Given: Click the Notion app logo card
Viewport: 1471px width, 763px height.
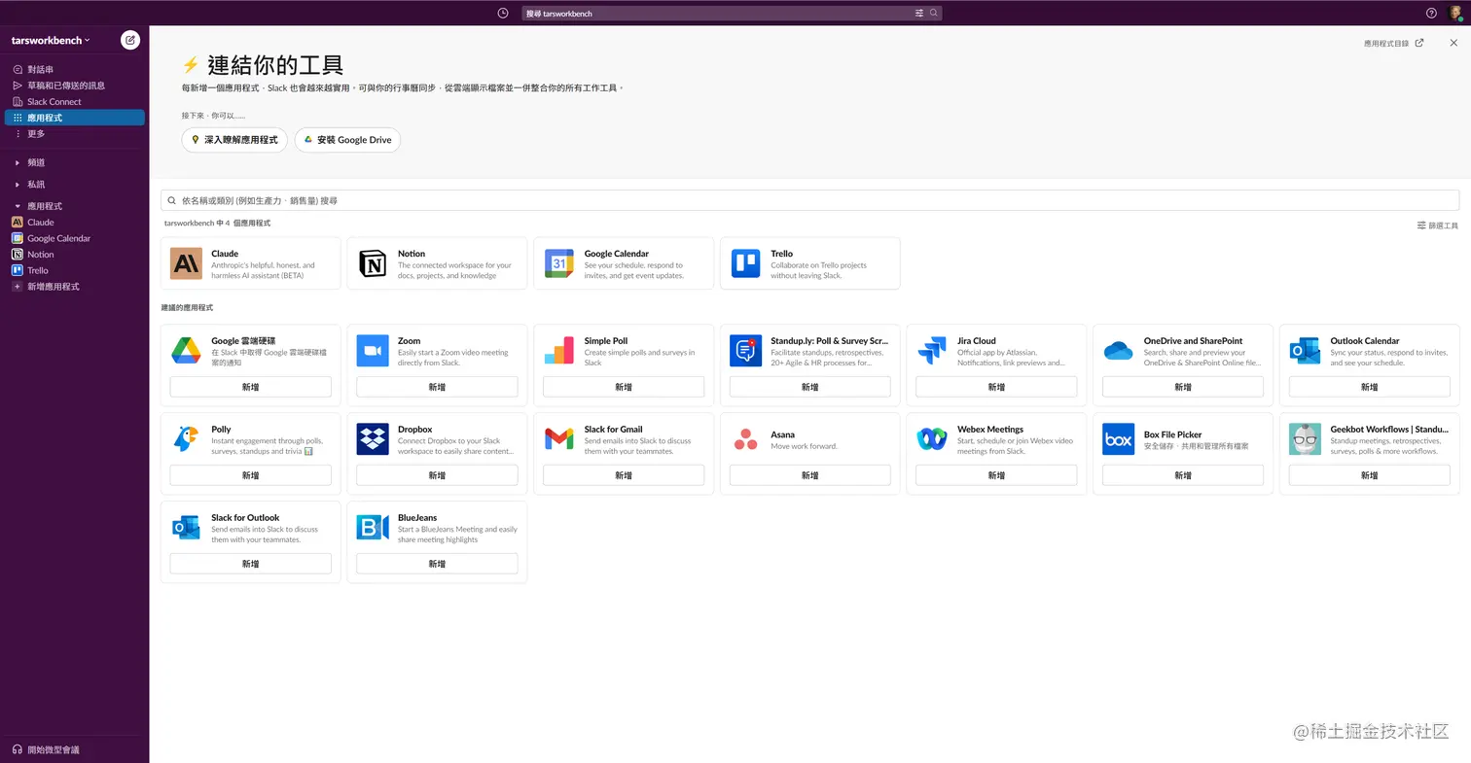Looking at the screenshot, I should pyautogui.click(x=373, y=263).
